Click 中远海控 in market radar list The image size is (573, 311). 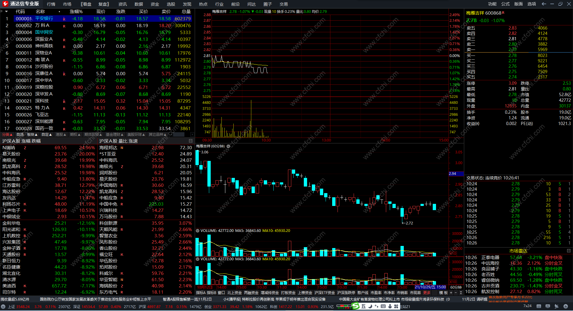point(490,263)
